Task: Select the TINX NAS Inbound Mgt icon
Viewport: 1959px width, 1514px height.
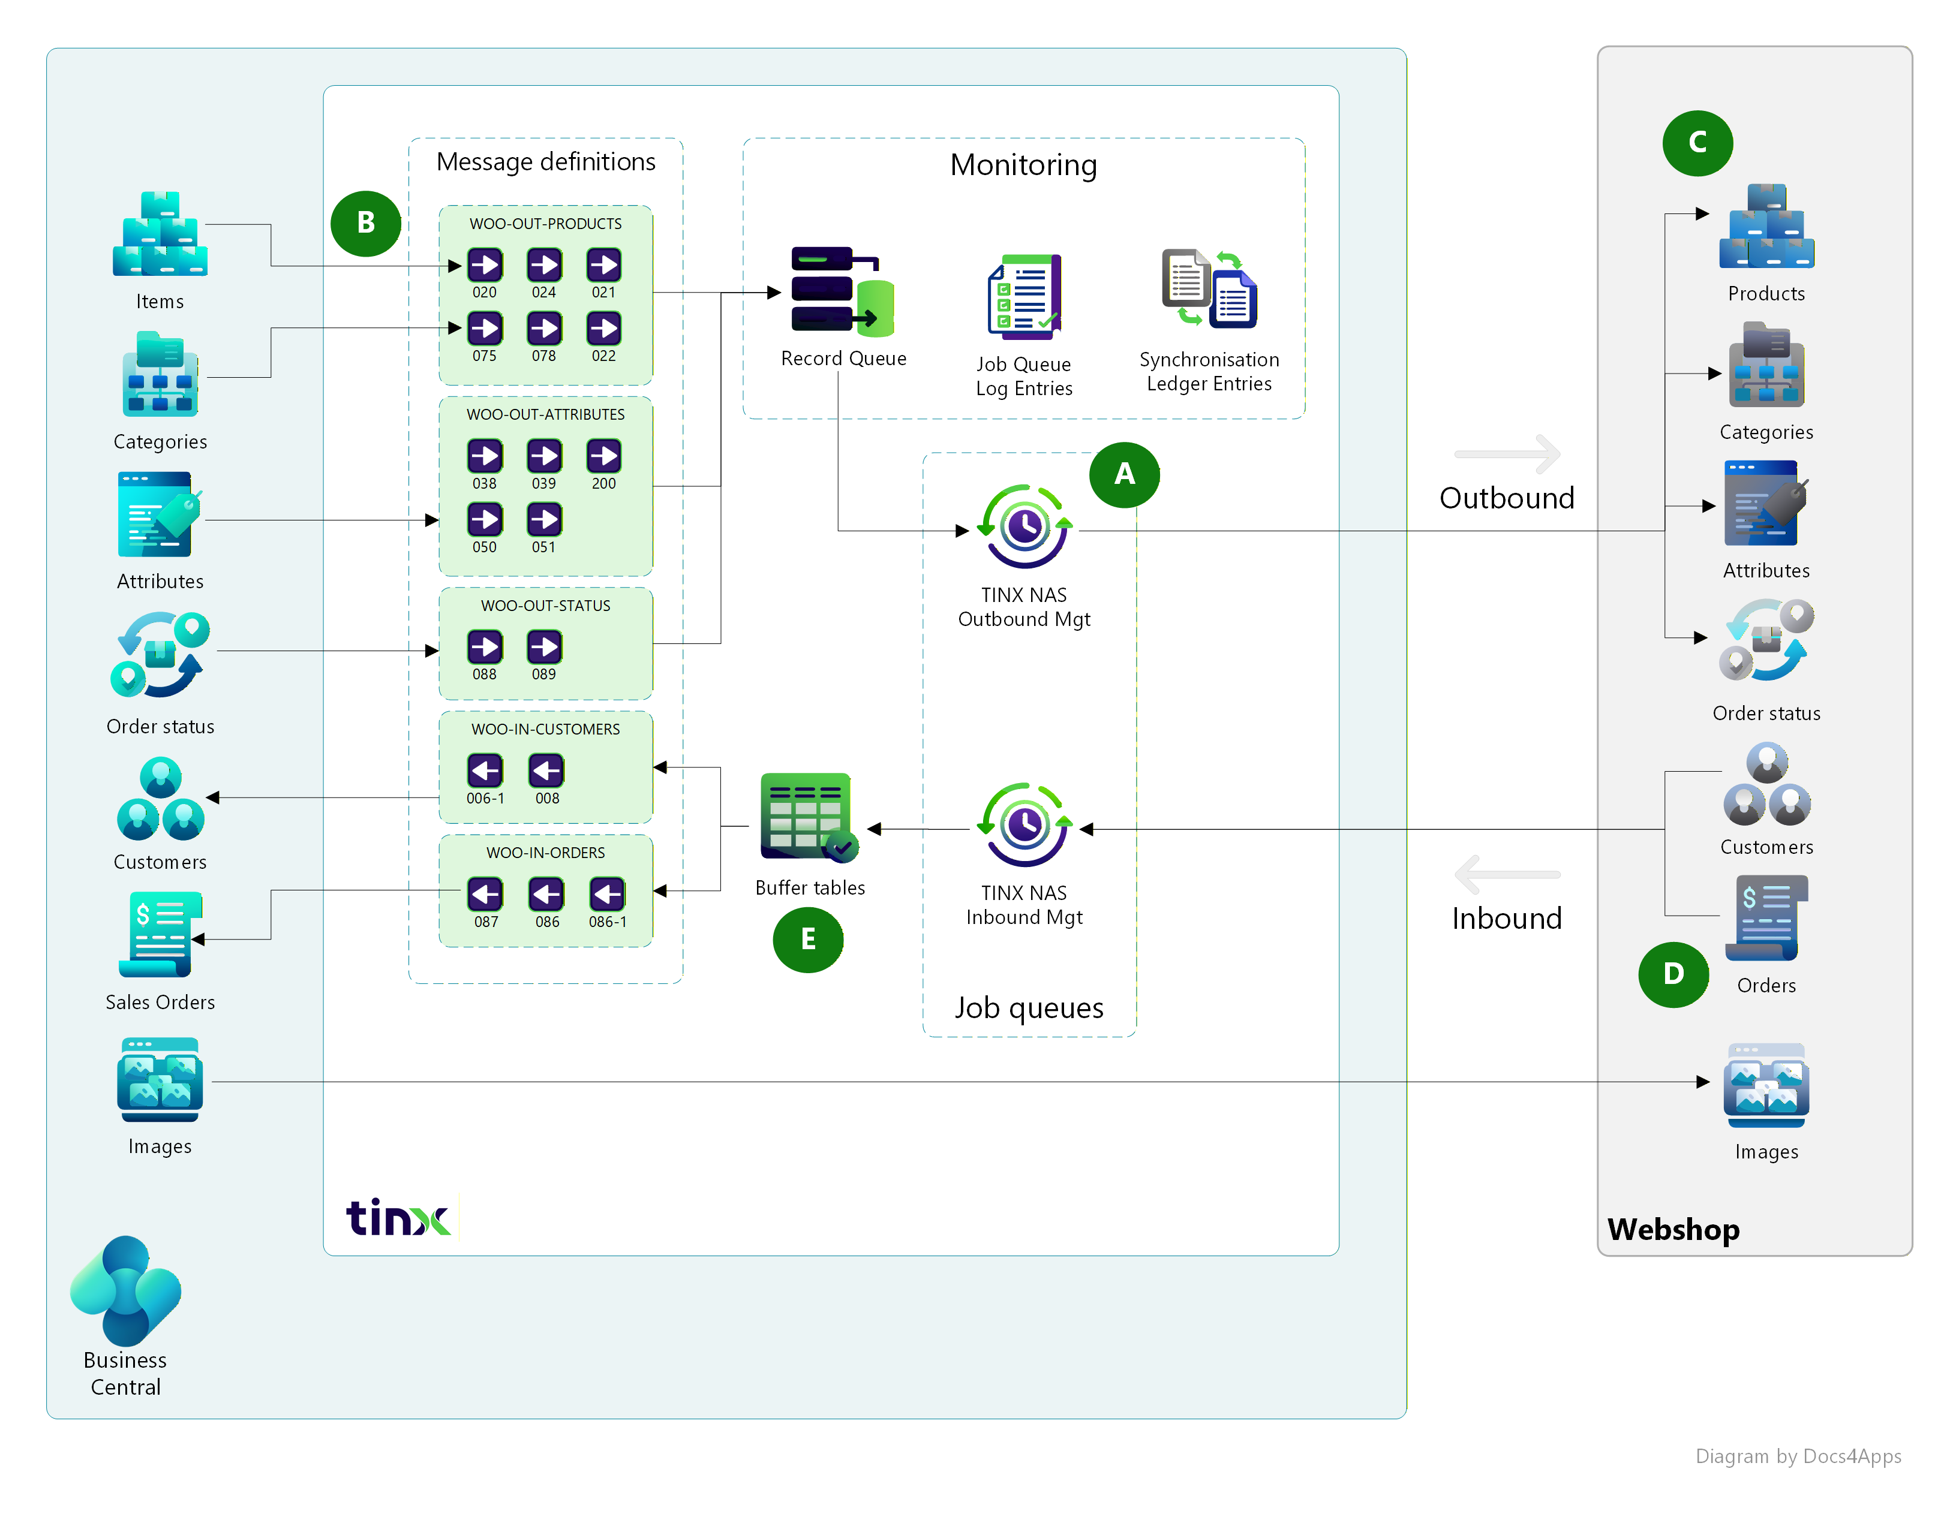Action: pyautogui.click(x=1024, y=824)
